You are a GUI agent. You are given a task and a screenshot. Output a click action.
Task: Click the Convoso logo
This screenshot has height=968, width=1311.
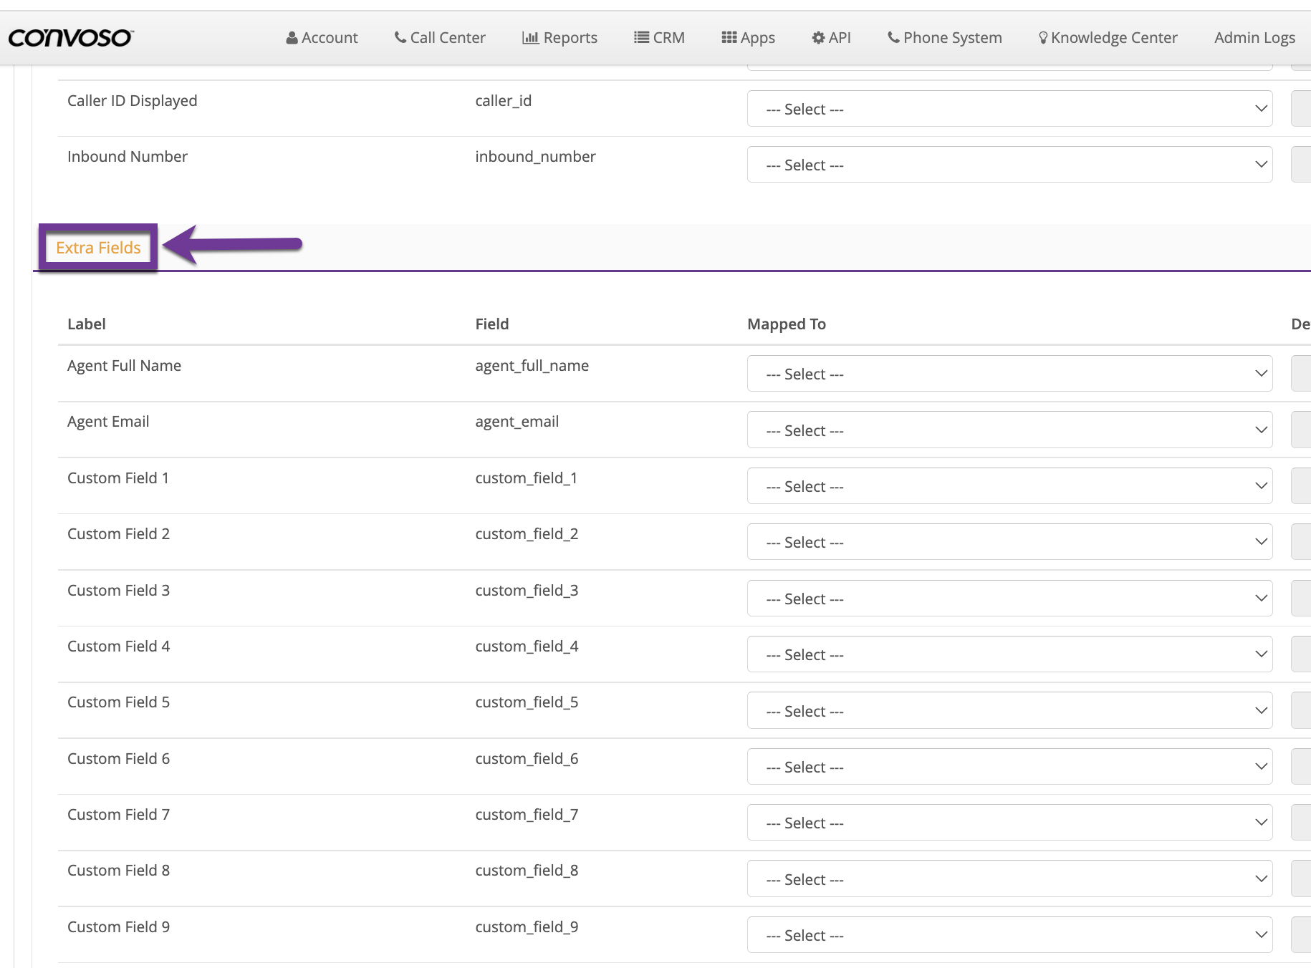(x=70, y=37)
